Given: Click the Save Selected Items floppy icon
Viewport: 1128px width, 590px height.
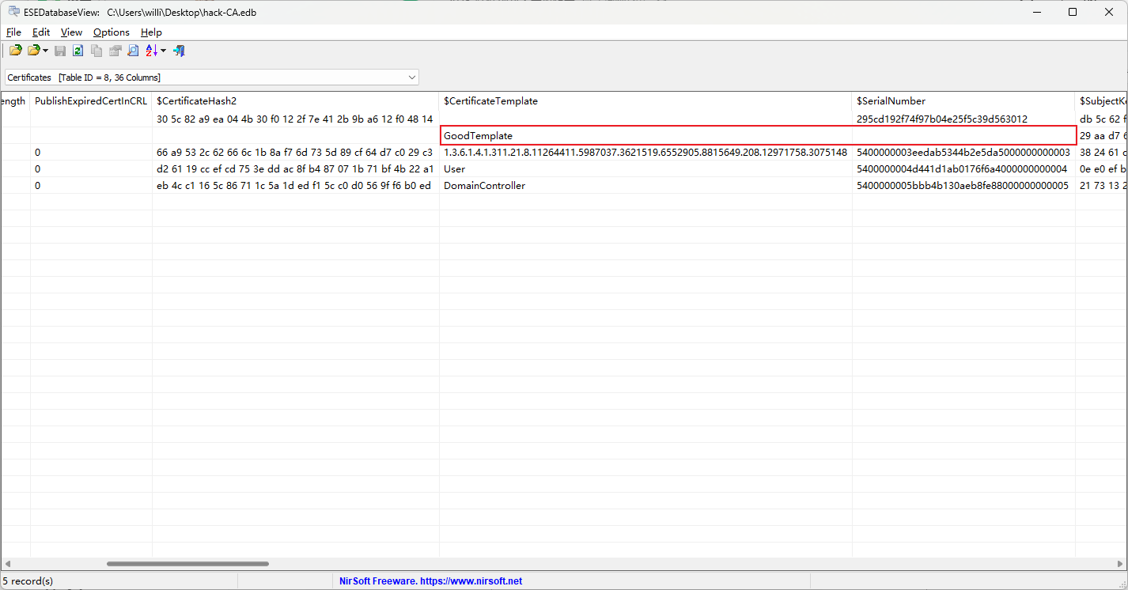Looking at the screenshot, I should pyautogui.click(x=60, y=51).
